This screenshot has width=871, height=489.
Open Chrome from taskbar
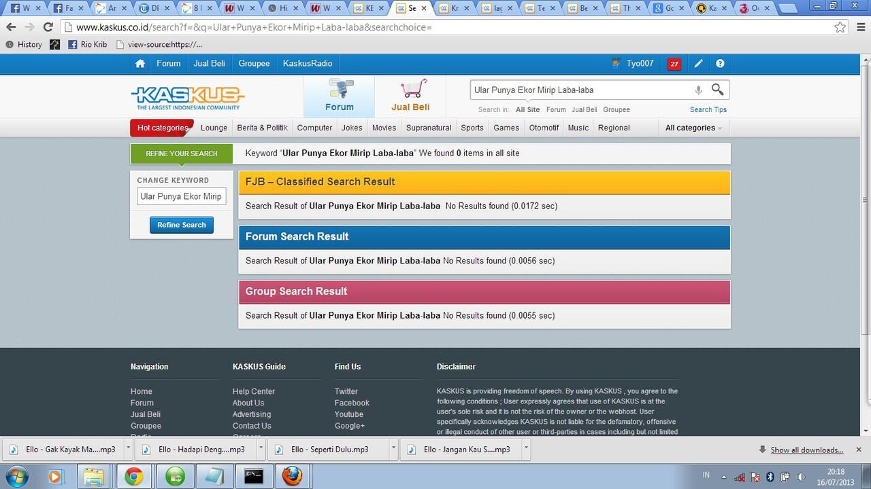[x=134, y=476]
